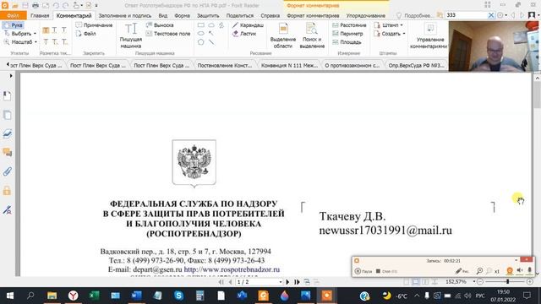This screenshot has height=304, width=541.
Task: Open the security lock panel in sidebar
Action: [x=7, y=190]
